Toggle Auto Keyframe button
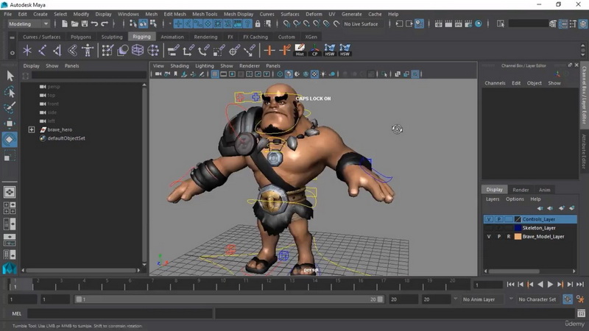This screenshot has width=589, height=331. pyautogui.click(x=568, y=299)
